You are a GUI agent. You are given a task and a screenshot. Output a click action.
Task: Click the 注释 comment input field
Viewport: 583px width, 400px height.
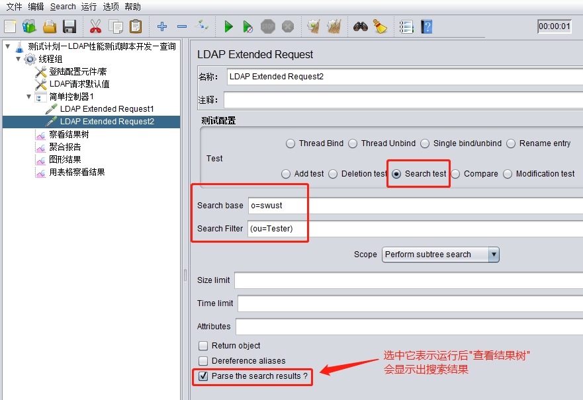[x=403, y=100]
